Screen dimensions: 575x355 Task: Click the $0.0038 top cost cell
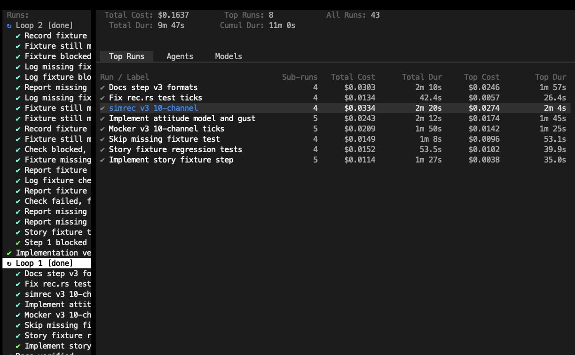[x=484, y=160]
